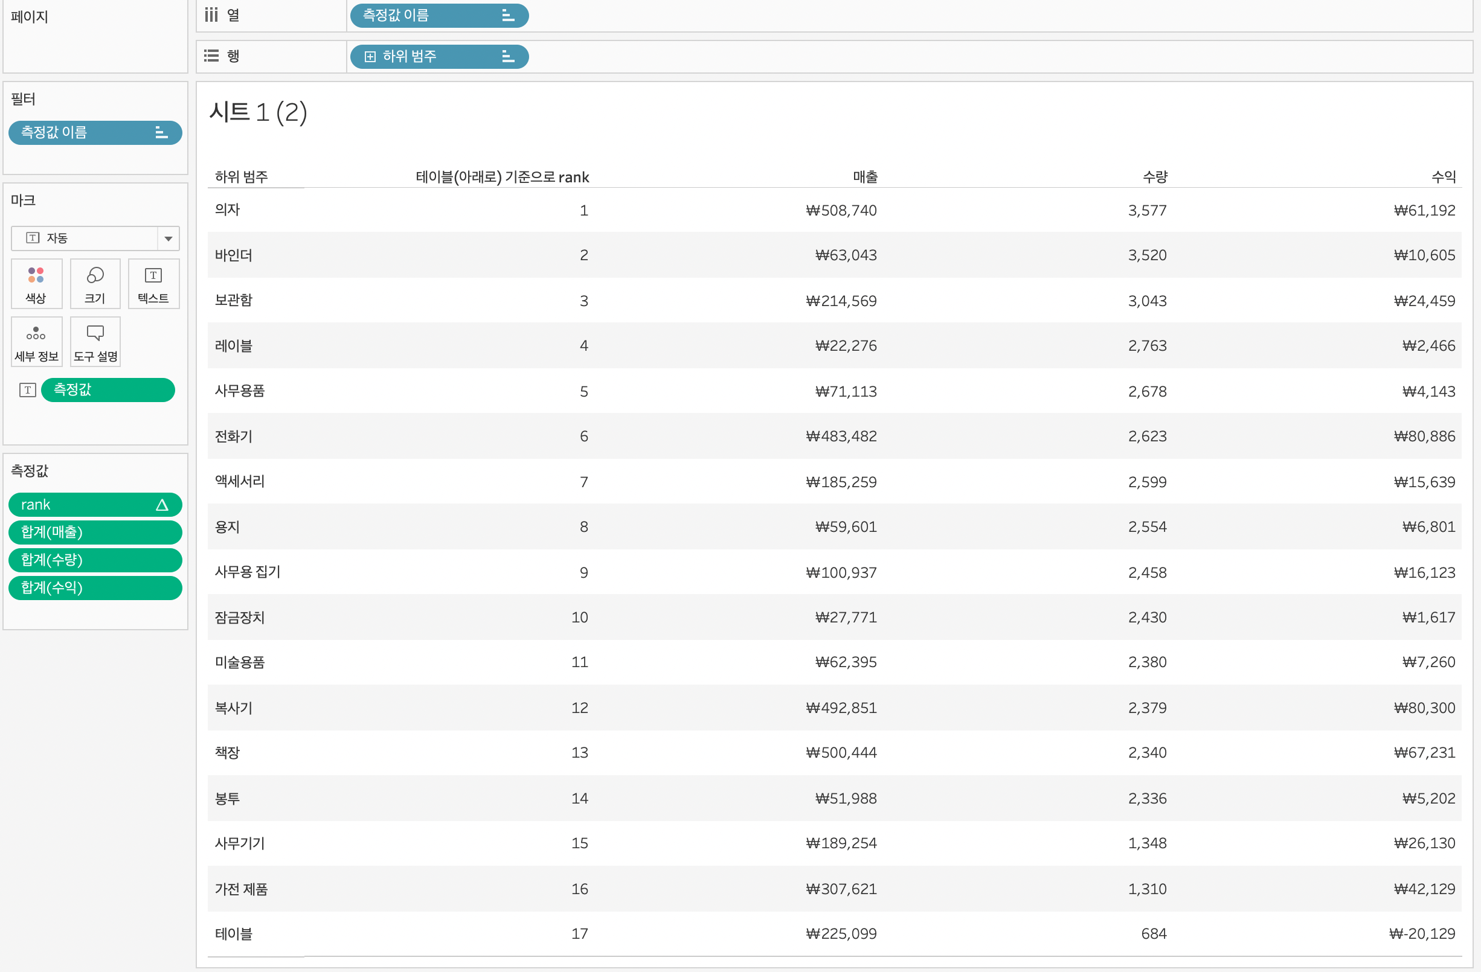This screenshot has width=1481, height=972.
Task: Click the rank pill's table calculation delta icon
Action: point(162,505)
